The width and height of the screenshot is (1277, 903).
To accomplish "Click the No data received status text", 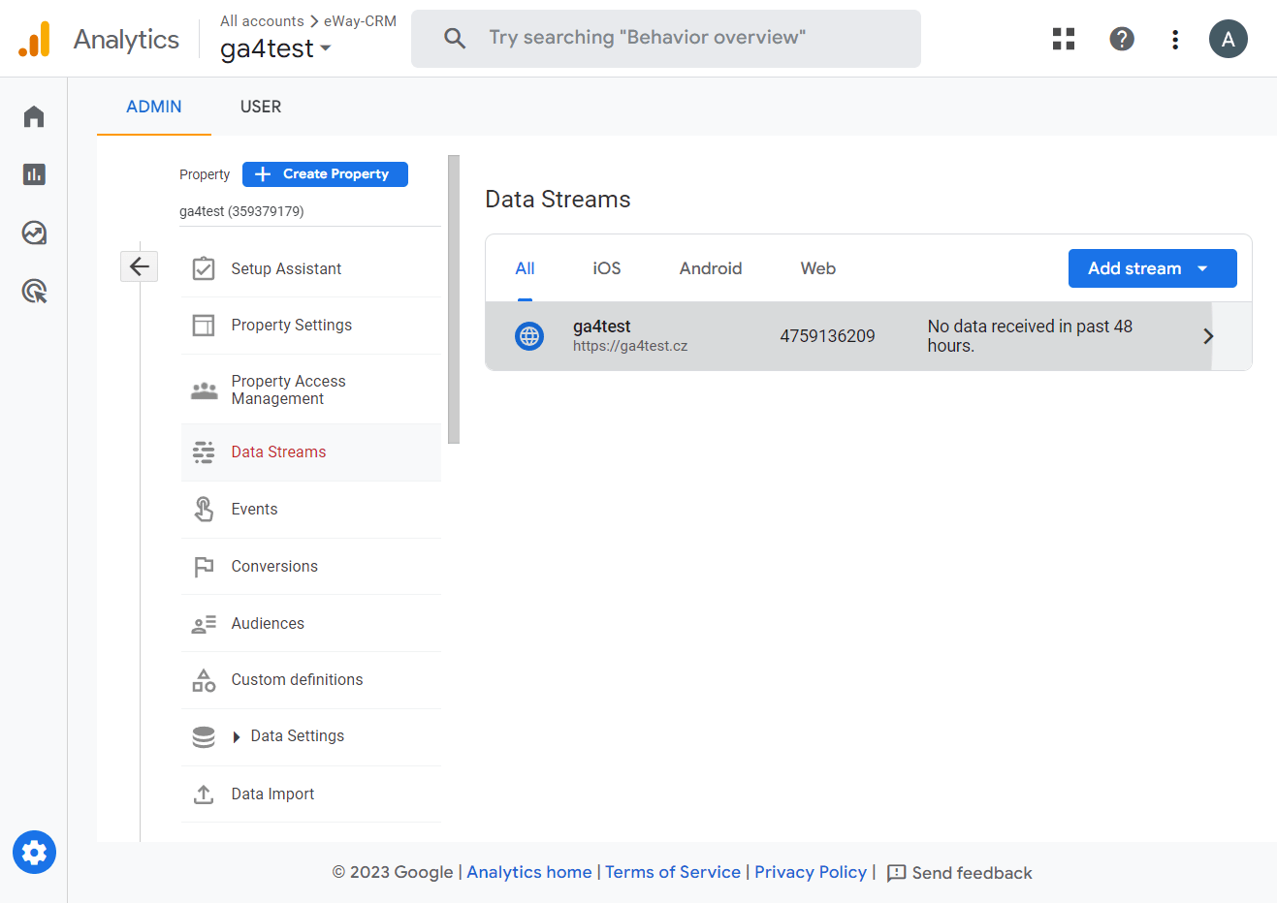I will pos(1030,336).
